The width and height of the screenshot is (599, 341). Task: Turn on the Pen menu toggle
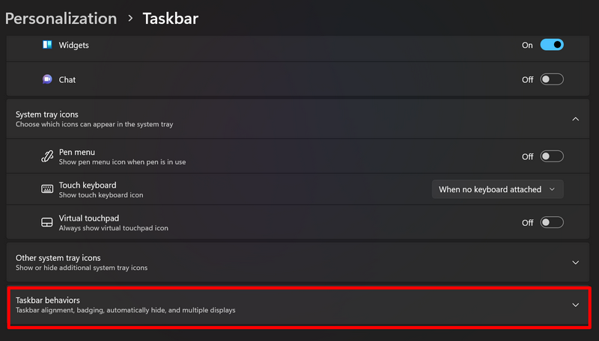coord(552,156)
